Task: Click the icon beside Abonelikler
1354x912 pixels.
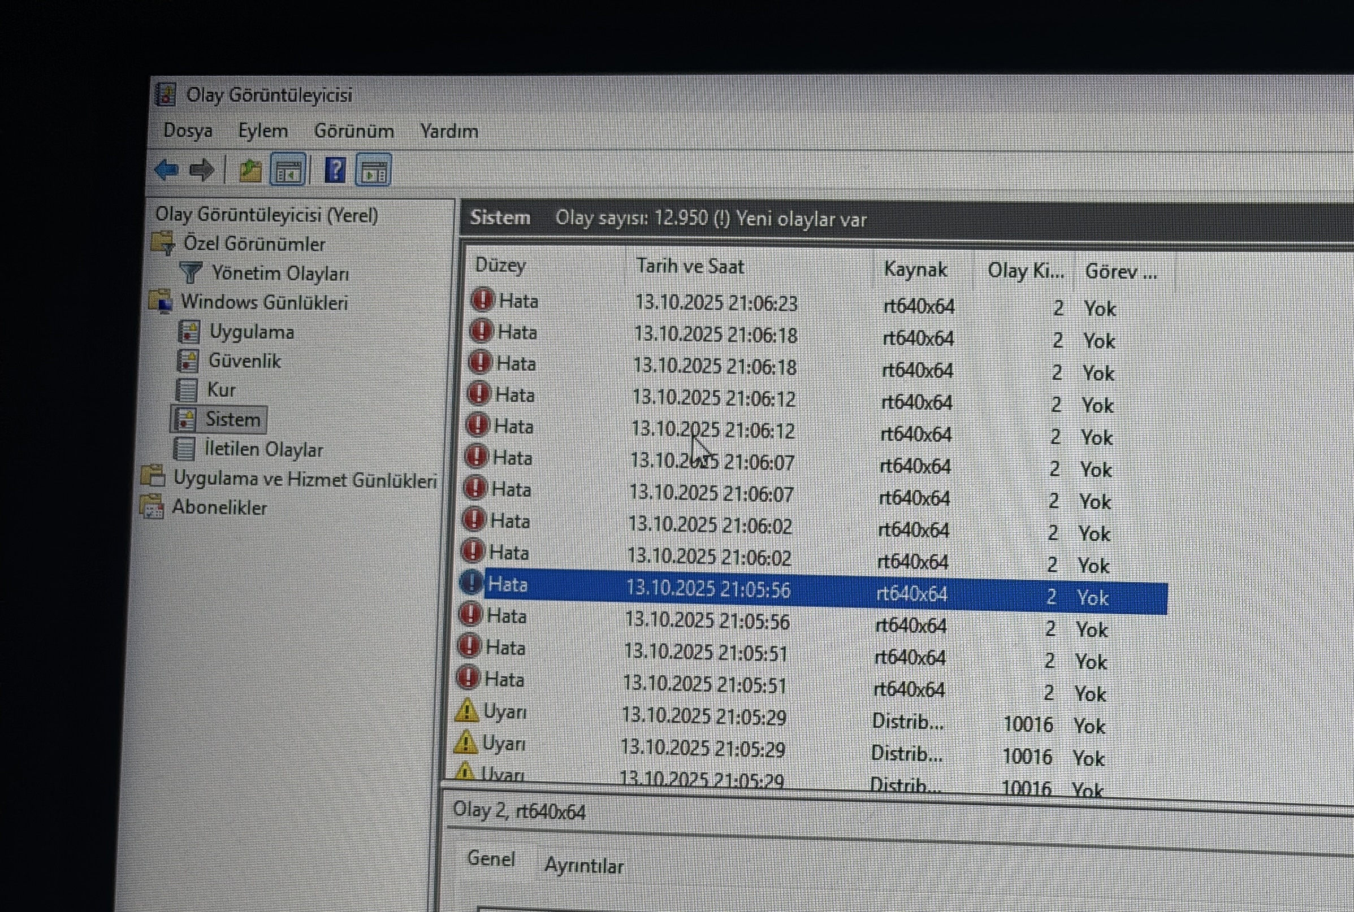Action: 152,507
